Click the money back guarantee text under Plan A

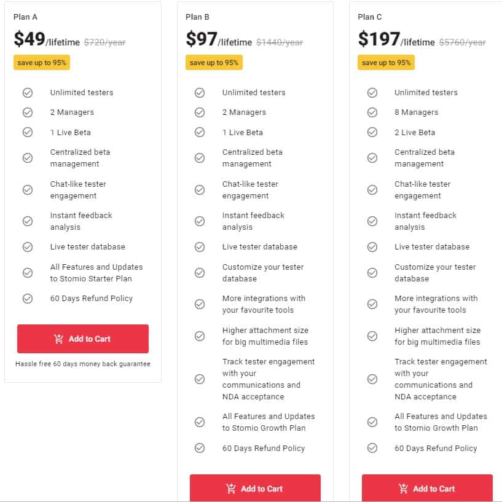(83, 364)
